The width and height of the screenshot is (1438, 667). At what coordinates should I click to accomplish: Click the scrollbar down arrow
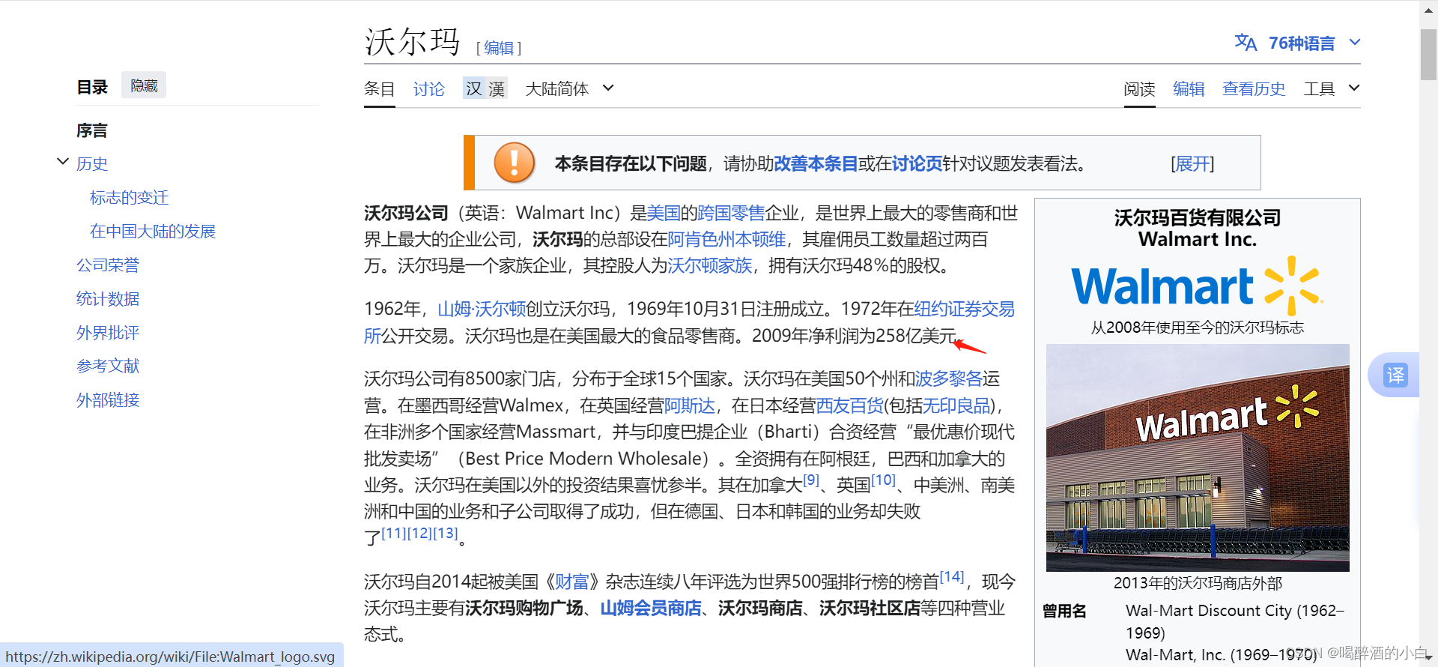pos(1428,658)
